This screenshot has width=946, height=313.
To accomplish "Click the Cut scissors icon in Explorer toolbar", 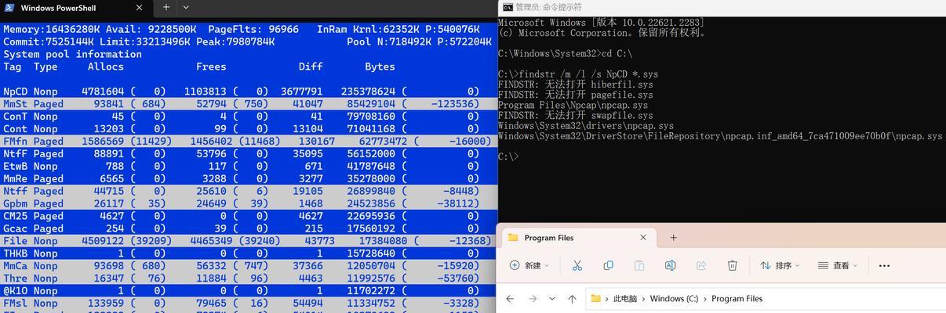I will (x=577, y=265).
